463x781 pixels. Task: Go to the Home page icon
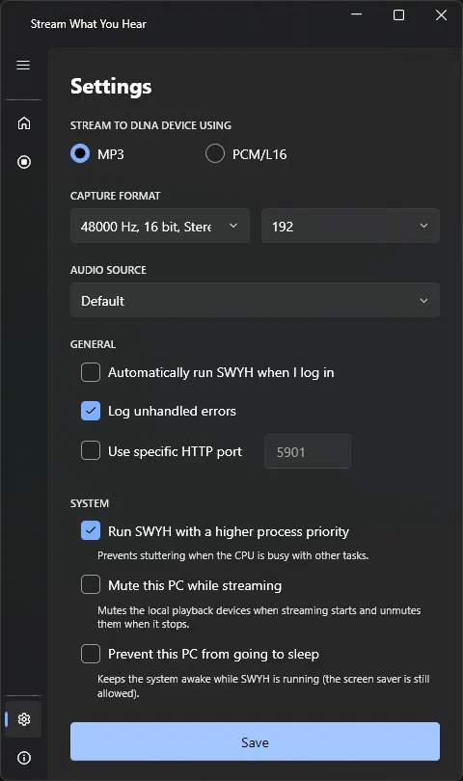(x=24, y=123)
